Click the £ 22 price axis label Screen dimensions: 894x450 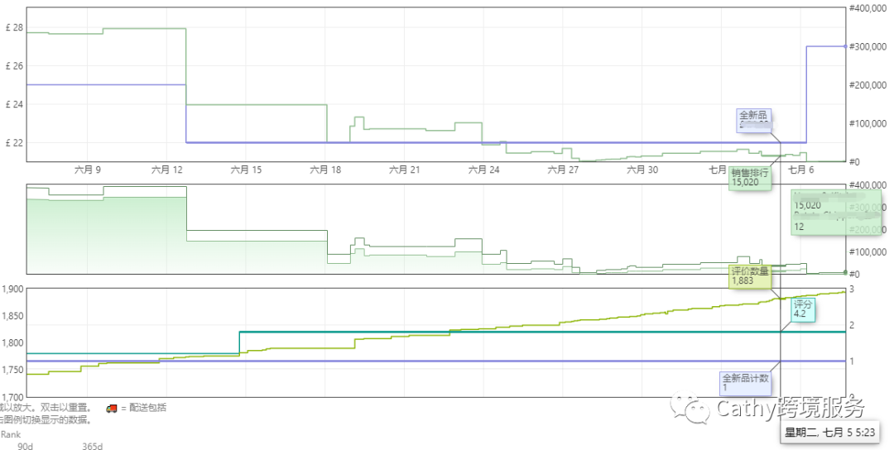(14, 143)
